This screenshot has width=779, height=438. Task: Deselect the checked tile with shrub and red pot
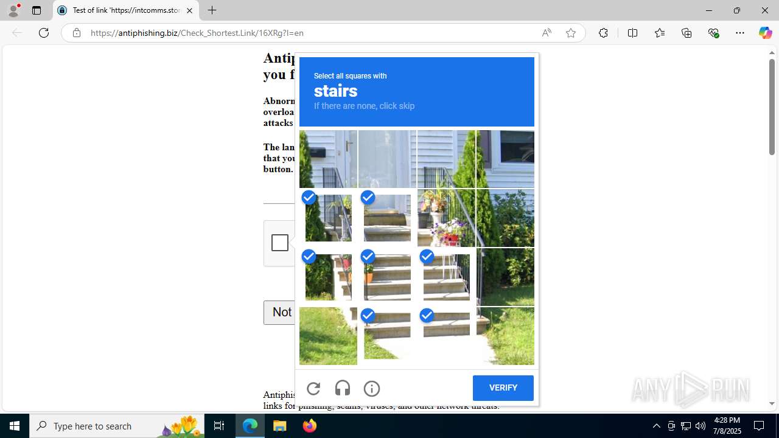[x=328, y=277]
